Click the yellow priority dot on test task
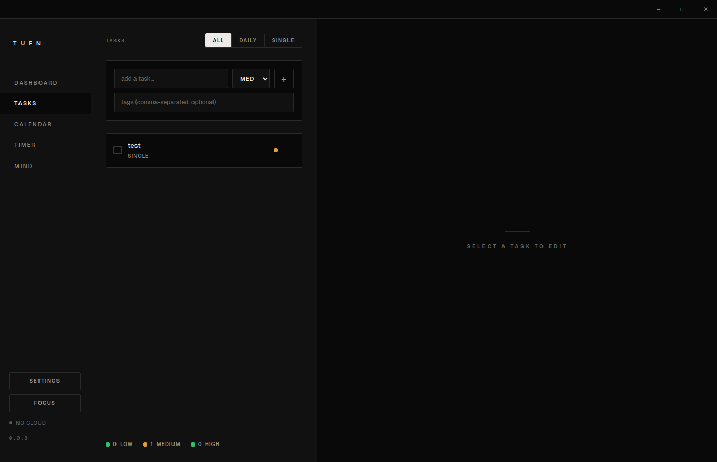The width and height of the screenshot is (717, 462). point(276,150)
